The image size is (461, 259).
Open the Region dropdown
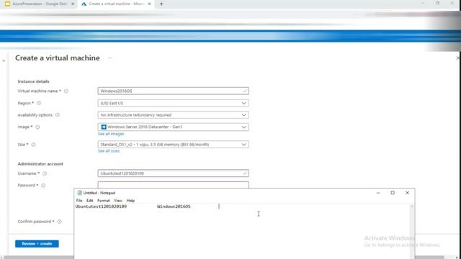(x=173, y=103)
